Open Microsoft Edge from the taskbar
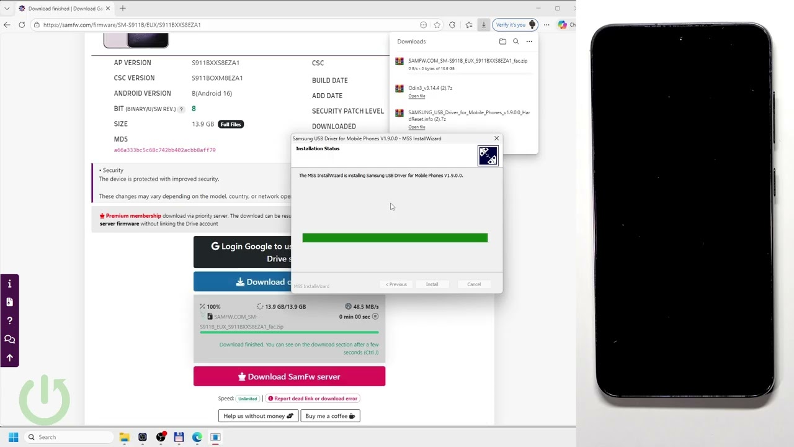This screenshot has width=794, height=447. point(197,437)
